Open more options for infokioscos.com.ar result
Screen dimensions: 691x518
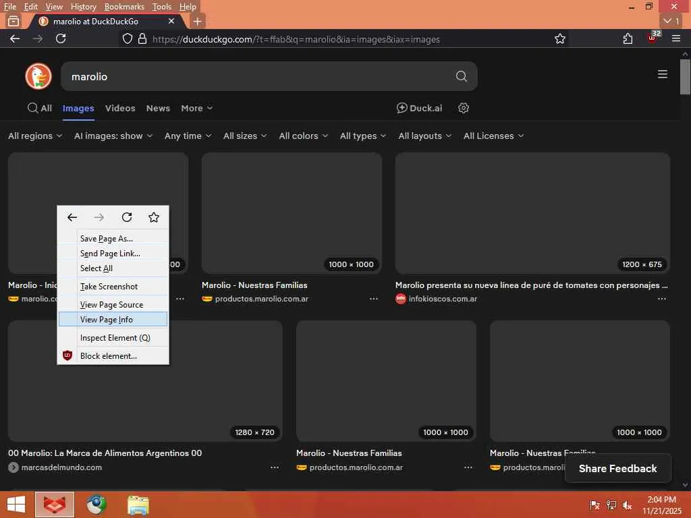pos(661,299)
